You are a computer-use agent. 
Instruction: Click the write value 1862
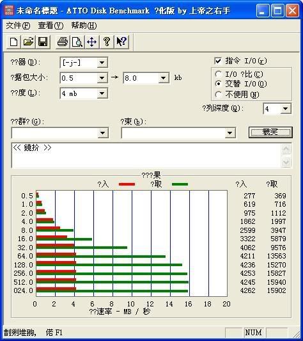tap(247, 221)
